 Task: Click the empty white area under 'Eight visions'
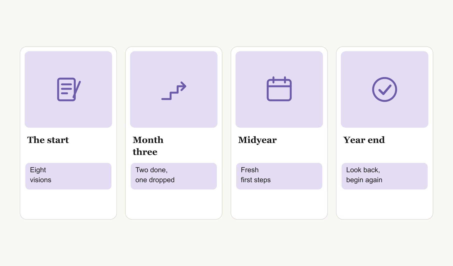click(68, 204)
